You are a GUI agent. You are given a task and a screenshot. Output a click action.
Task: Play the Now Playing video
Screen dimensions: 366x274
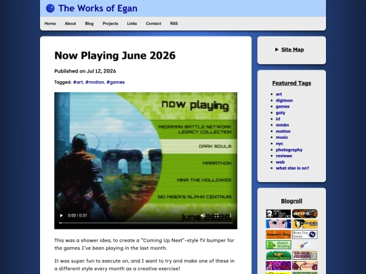click(x=61, y=216)
